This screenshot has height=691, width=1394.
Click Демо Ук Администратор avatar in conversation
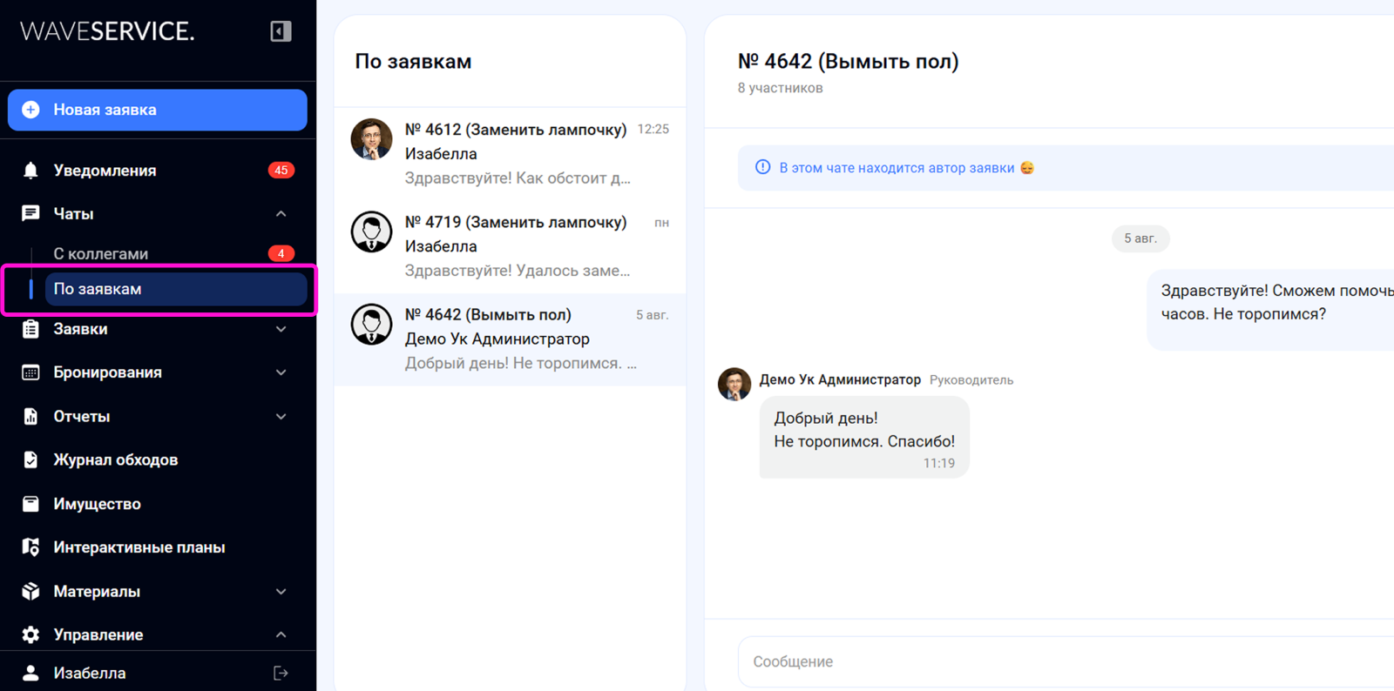click(734, 384)
